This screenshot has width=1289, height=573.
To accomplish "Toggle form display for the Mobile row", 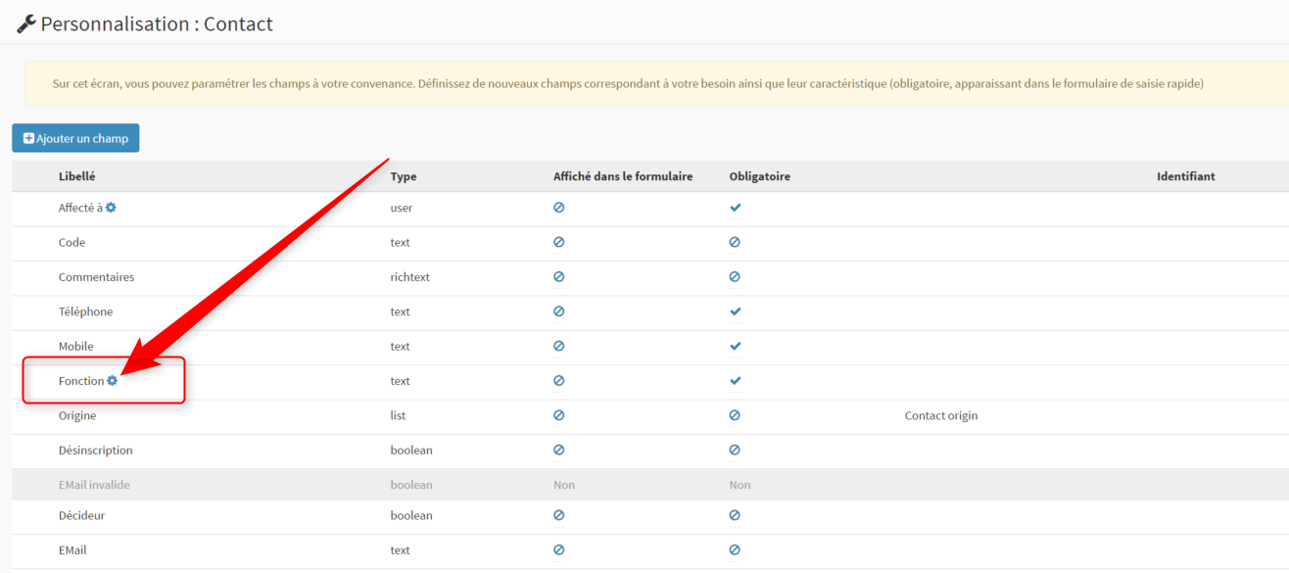I will pyautogui.click(x=558, y=346).
